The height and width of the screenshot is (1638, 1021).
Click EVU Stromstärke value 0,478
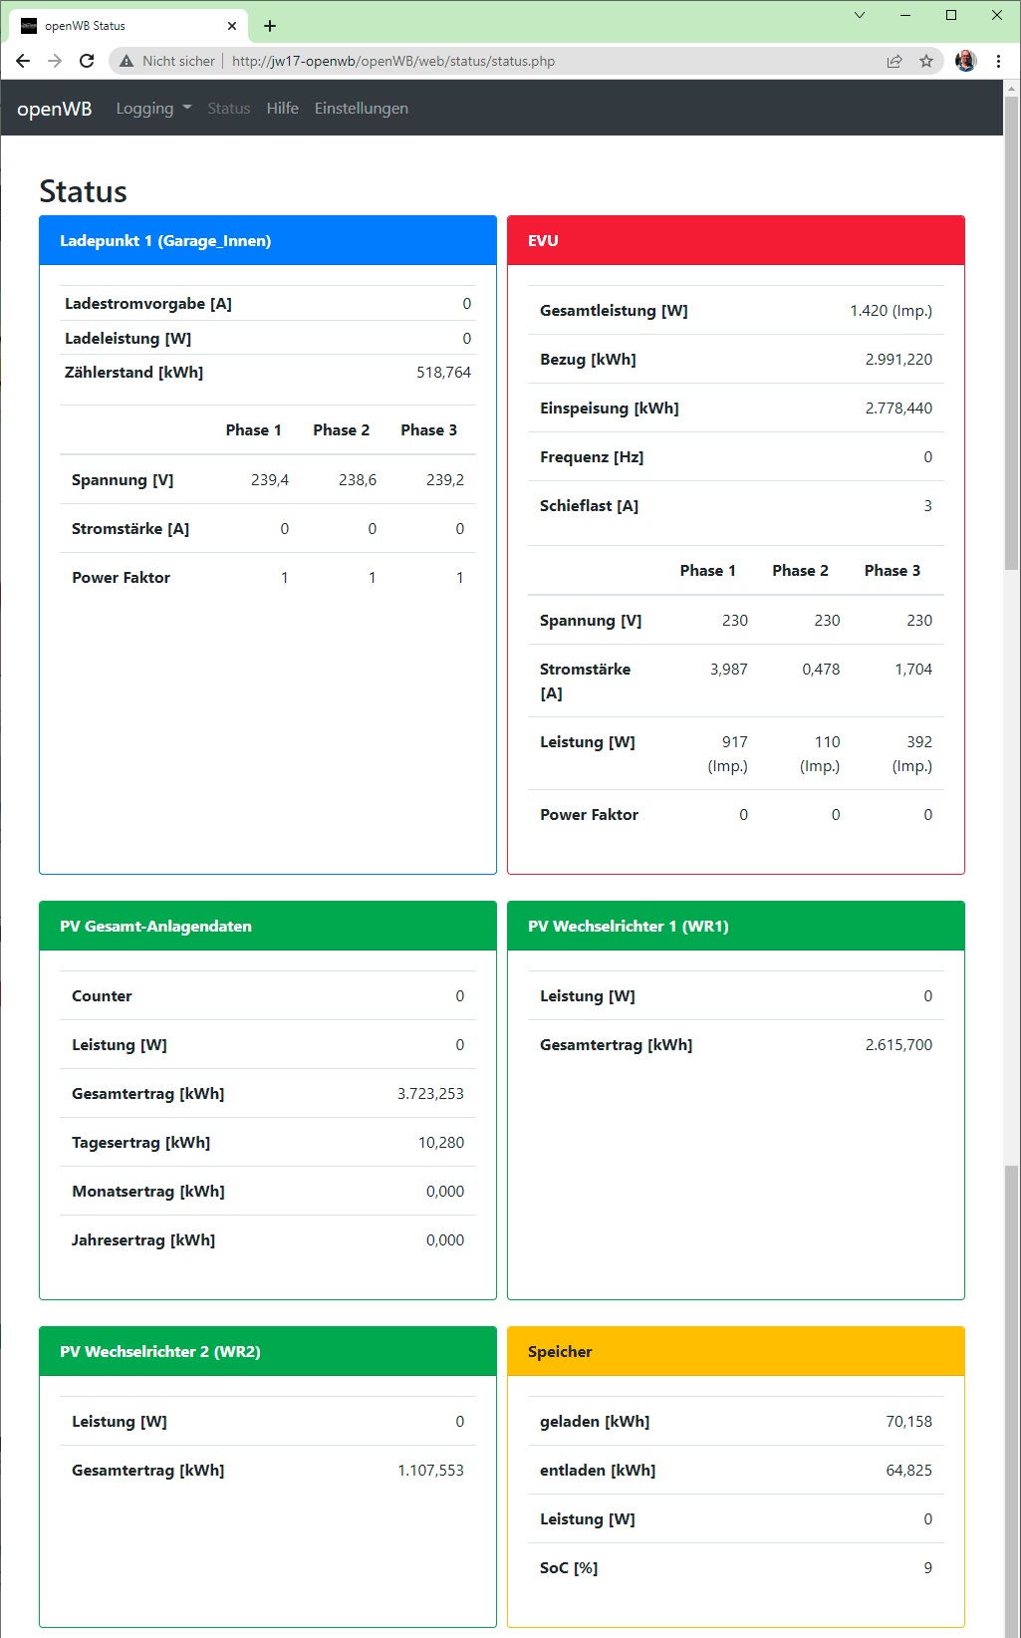(x=821, y=670)
